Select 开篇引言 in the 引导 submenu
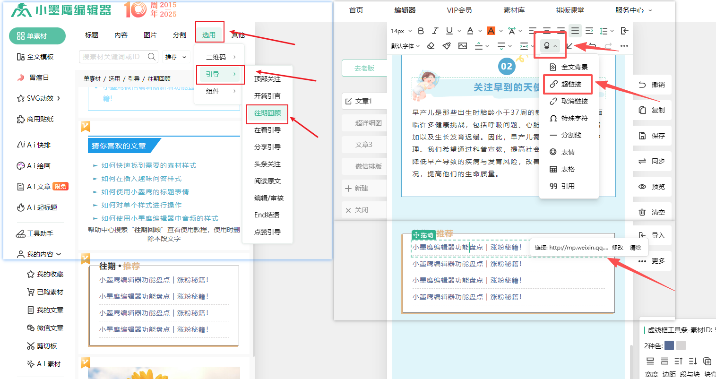 (x=267, y=95)
